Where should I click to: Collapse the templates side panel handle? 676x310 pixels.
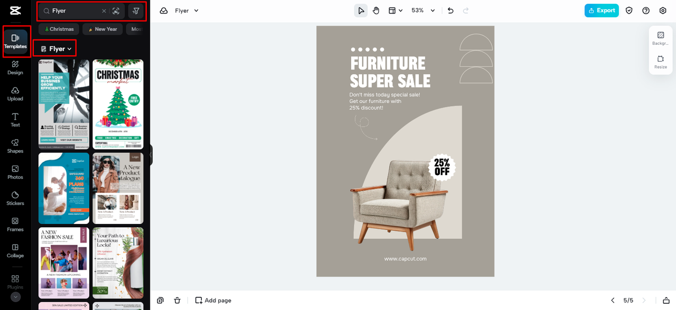click(151, 155)
